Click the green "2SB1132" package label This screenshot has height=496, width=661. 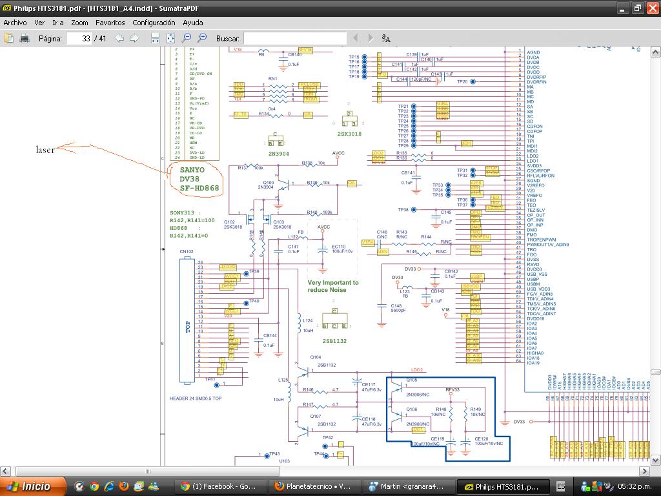335,341
